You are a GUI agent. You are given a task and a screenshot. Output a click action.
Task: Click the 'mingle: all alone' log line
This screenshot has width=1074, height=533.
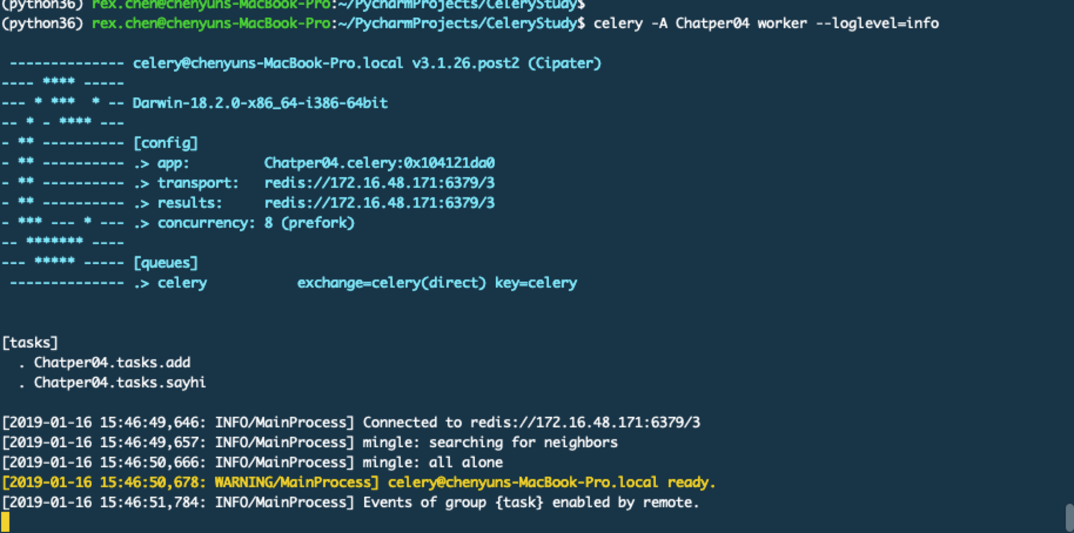tap(252, 463)
